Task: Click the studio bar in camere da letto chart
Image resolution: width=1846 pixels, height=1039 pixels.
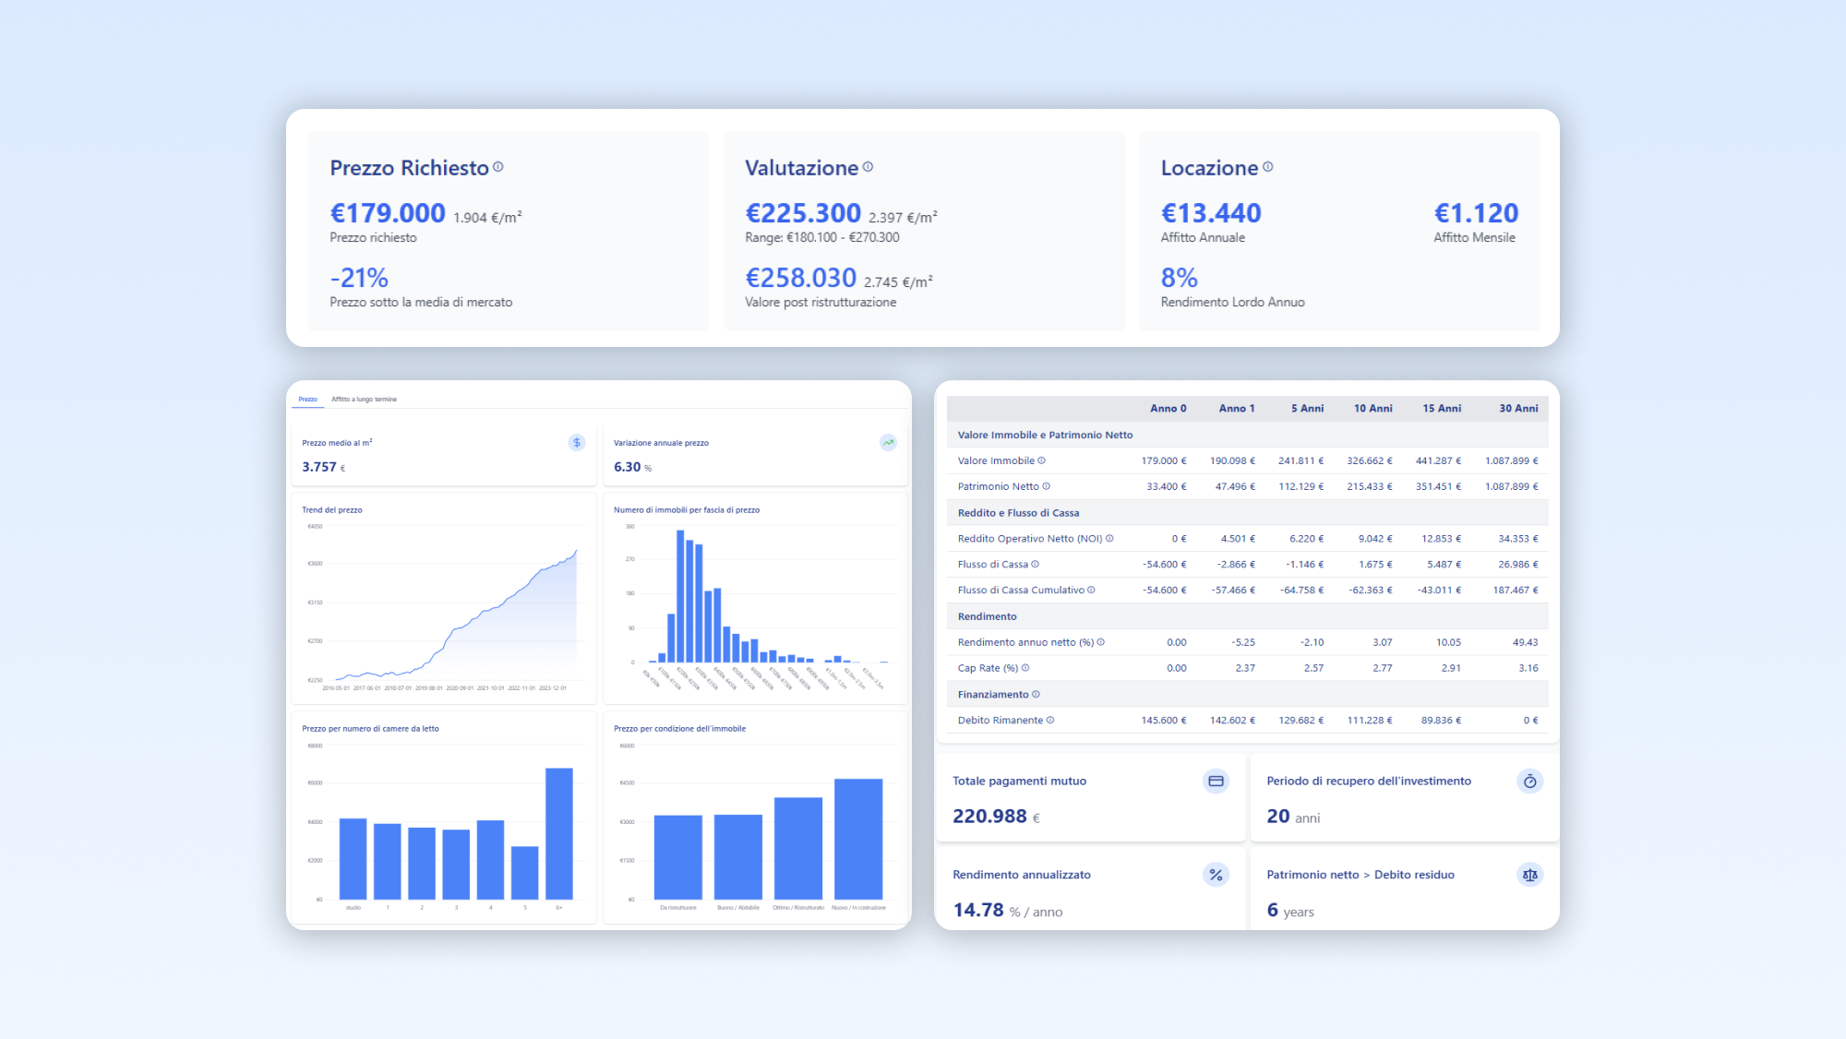Action: [353, 859]
